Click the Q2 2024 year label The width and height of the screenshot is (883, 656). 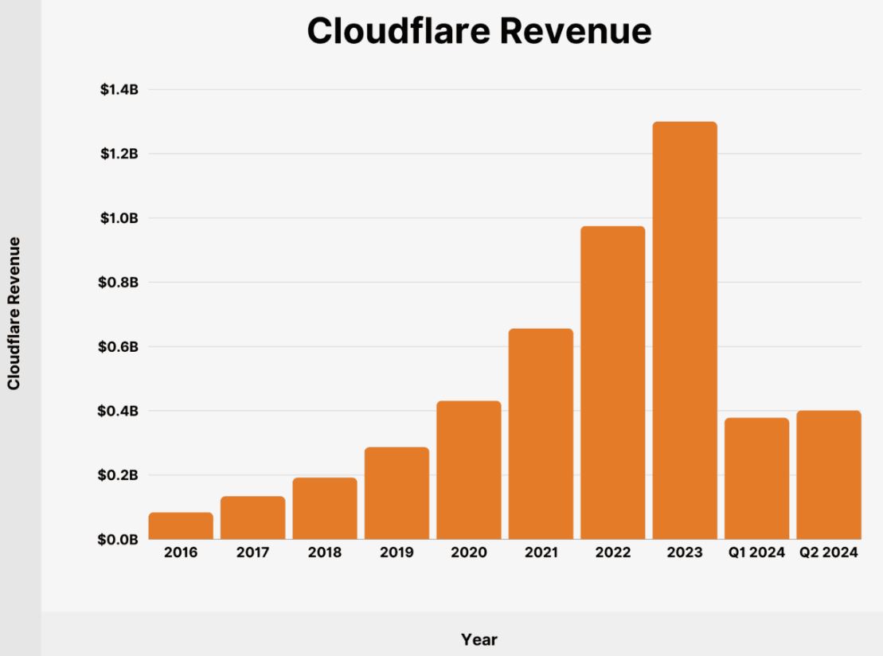[x=828, y=551]
